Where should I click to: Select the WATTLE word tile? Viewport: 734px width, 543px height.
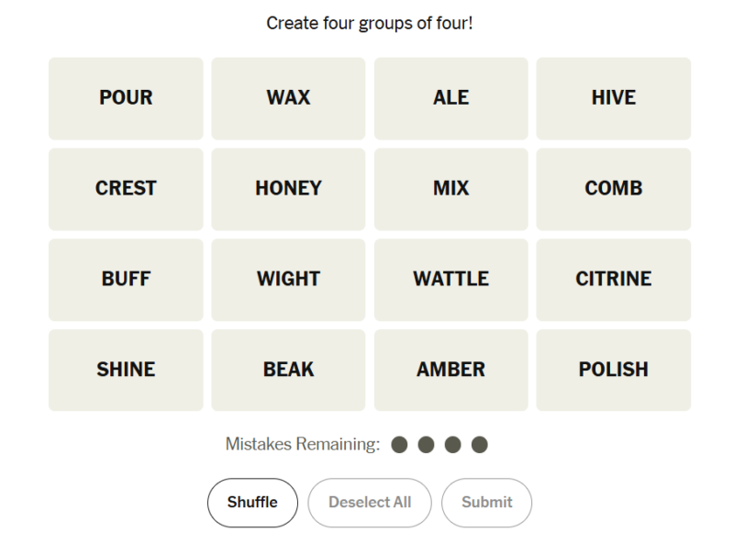click(450, 280)
